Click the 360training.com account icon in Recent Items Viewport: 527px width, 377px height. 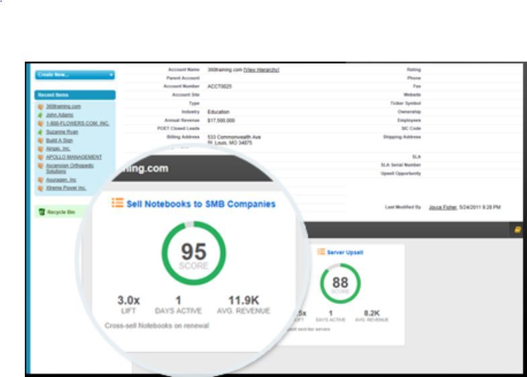pyautogui.click(x=41, y=106)
